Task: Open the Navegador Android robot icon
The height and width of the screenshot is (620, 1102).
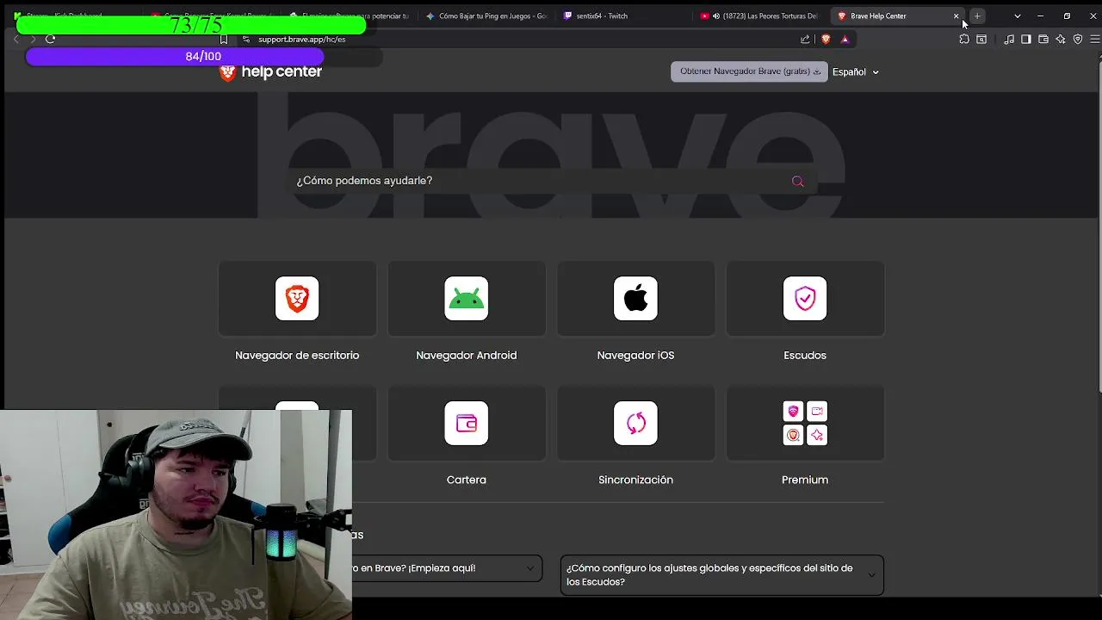Action: 467,298
